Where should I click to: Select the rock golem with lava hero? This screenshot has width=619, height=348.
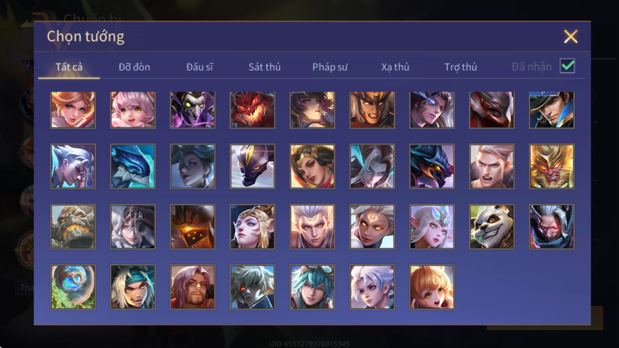(x=73, y=227)
